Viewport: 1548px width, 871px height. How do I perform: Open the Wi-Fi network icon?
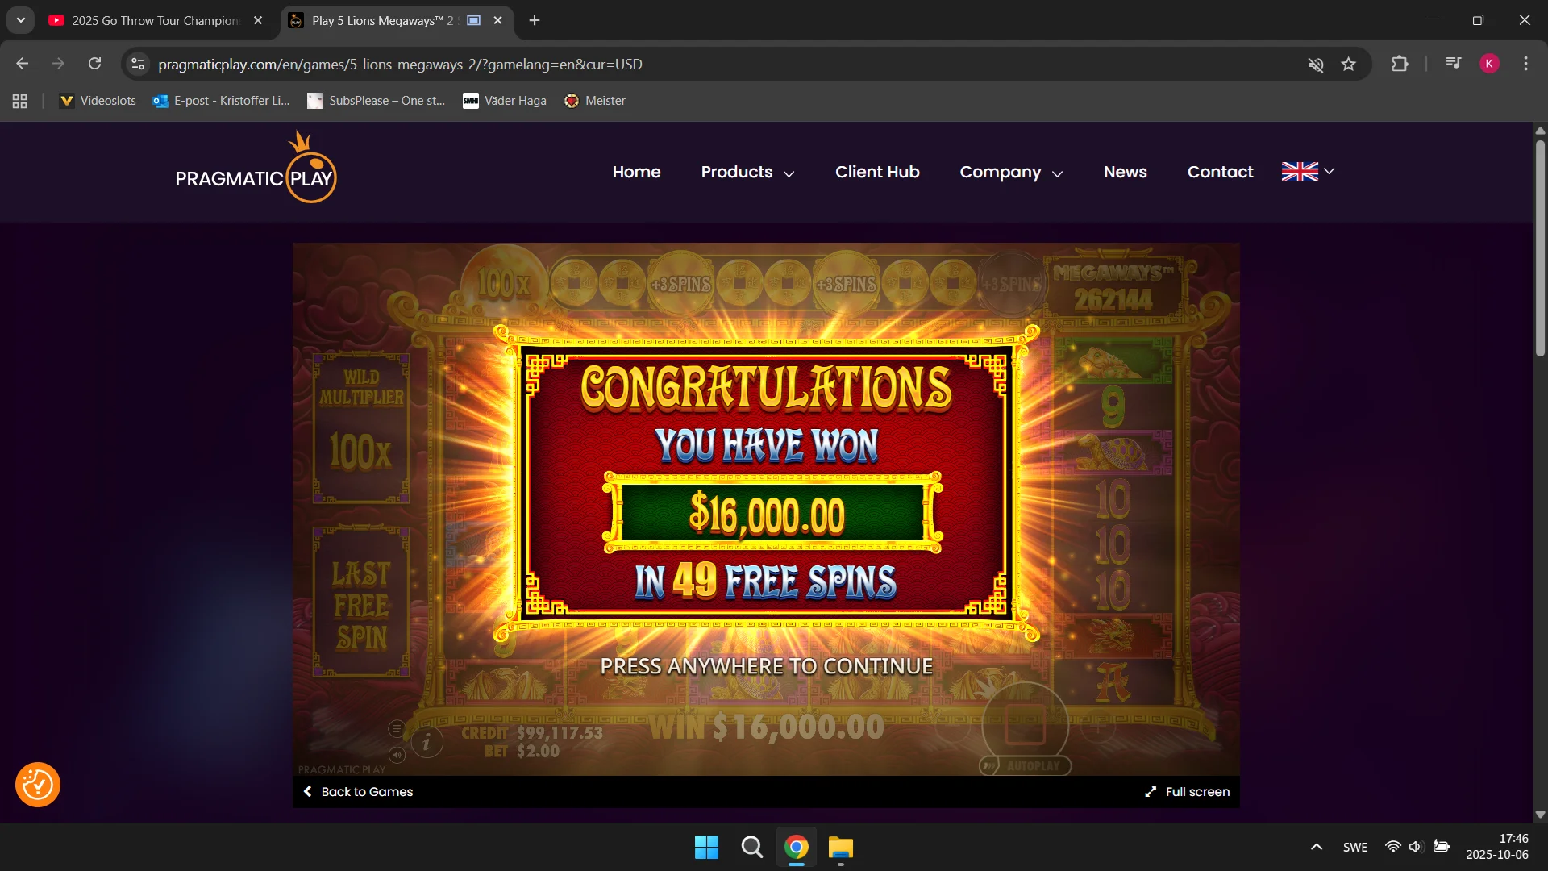point(1392,847)
